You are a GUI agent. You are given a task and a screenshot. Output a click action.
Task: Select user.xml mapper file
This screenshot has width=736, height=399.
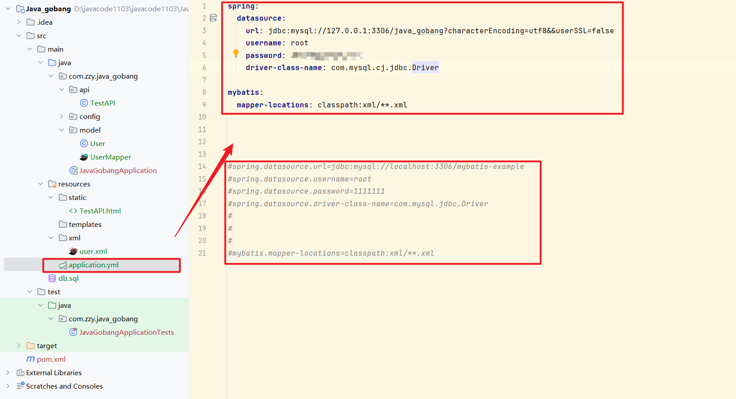pyautogui.click(x=93, y=251)
